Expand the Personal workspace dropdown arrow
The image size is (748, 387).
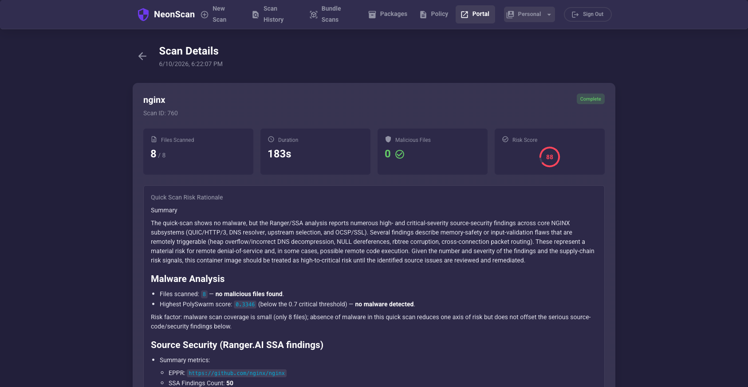point(549,15)
